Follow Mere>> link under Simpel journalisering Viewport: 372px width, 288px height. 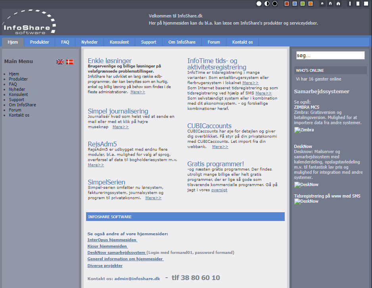click(121, 127)
